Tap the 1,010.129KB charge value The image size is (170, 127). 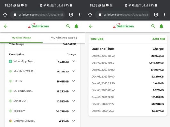[x=156, y=63]
